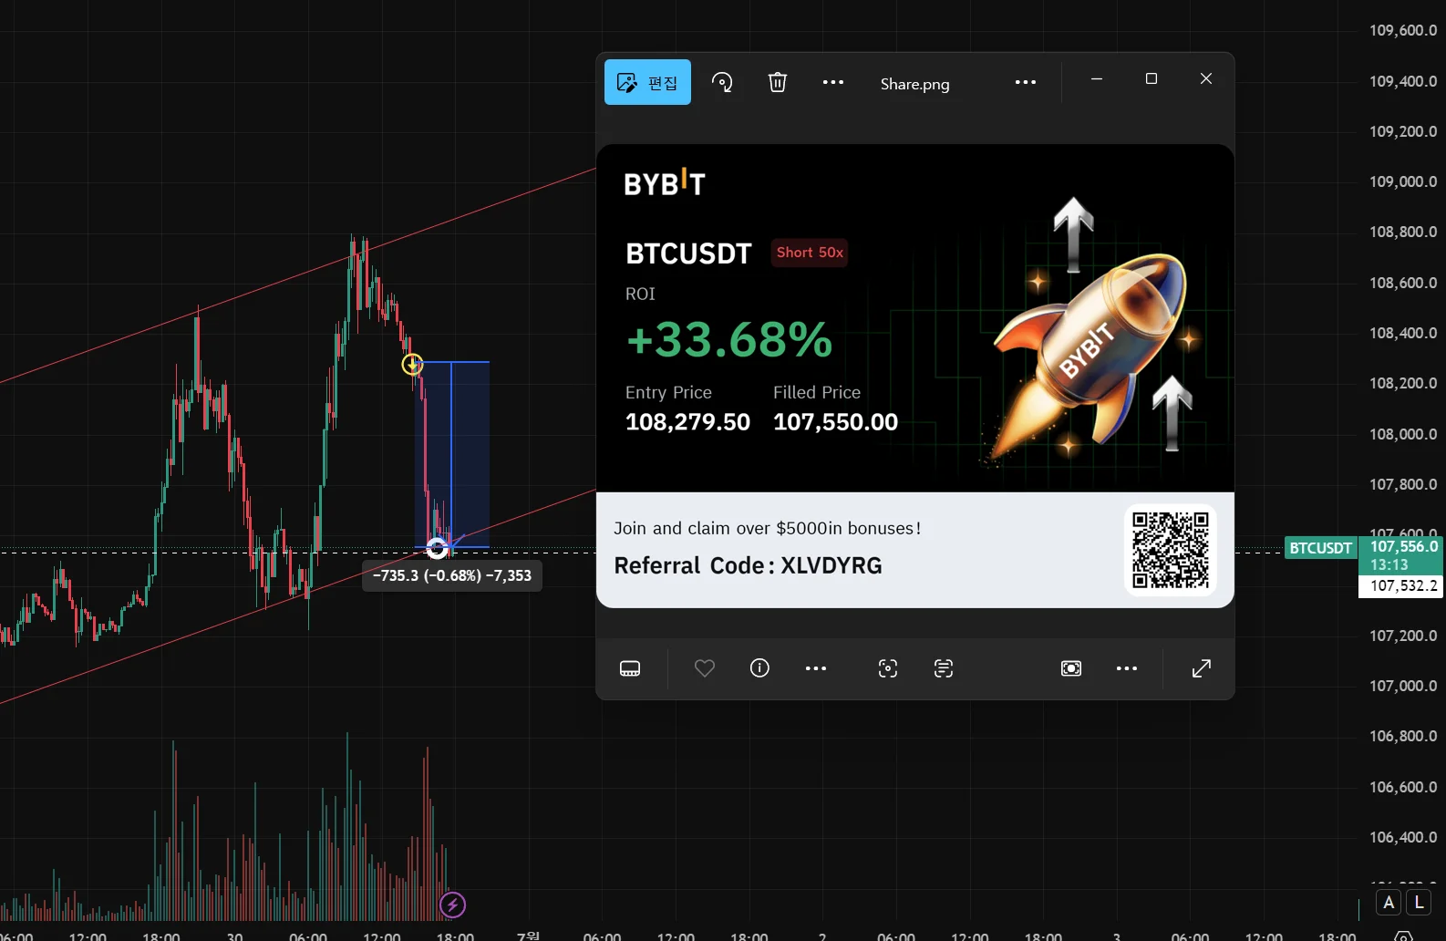Viewport: 1446px width, 941px height.
Task: Toggle the filmstrip view in Photos
Action: [x=630, y=668]
